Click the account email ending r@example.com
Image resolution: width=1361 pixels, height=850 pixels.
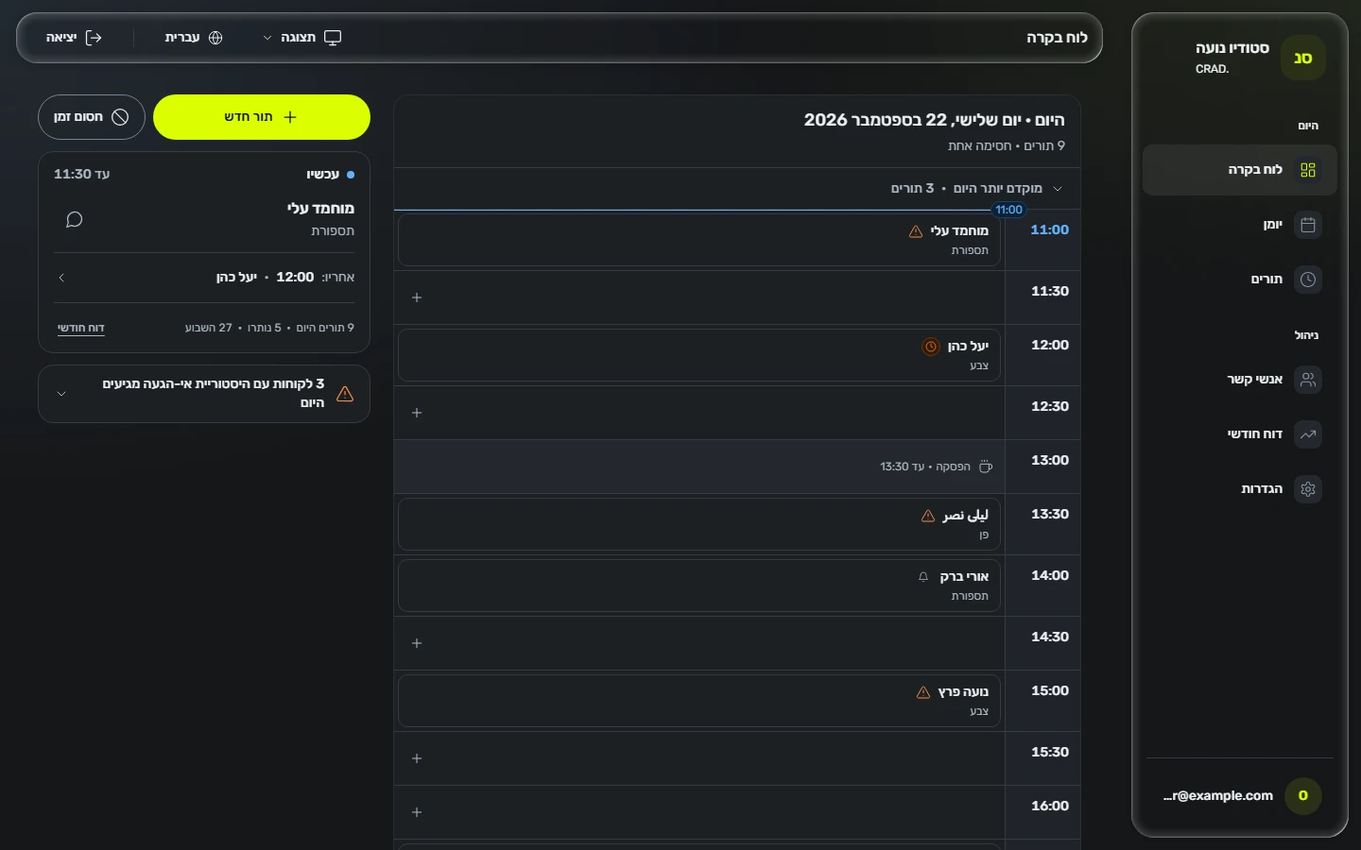click(x=1218, y=795)
